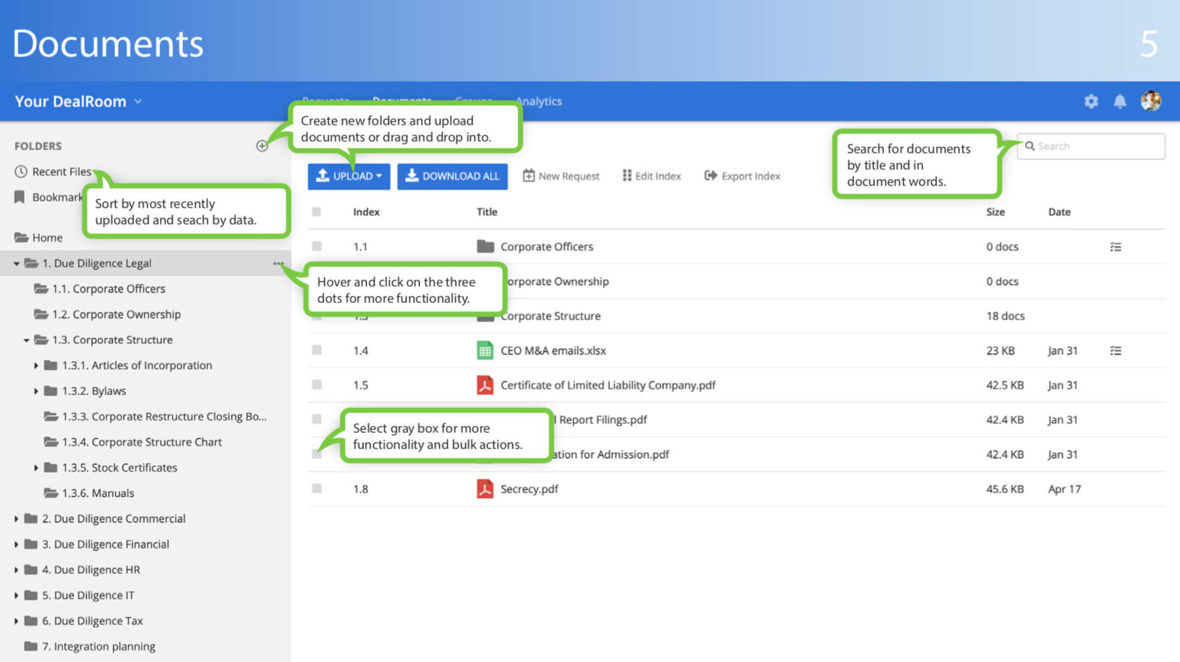The height and width of the screenshot is (662, 1180).
Task: Click the Recent Files clock icon
Action: [x=21, y=172]
